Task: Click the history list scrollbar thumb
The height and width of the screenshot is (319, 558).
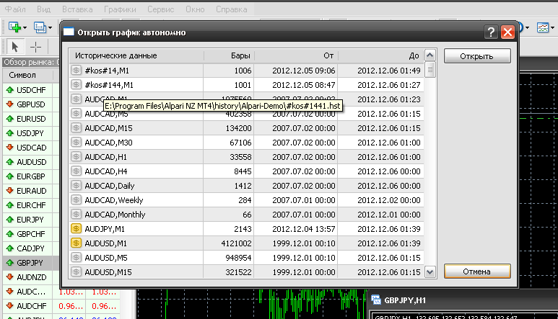Action: click(x=430, y=70)
